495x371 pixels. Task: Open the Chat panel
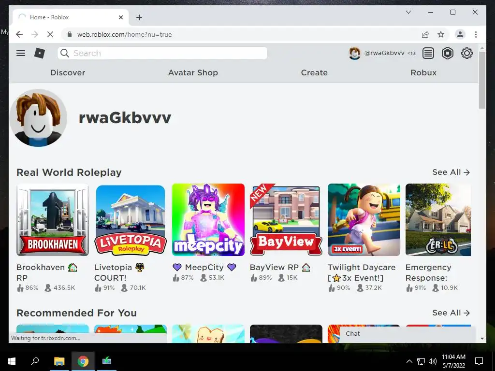tap(407, 334)
